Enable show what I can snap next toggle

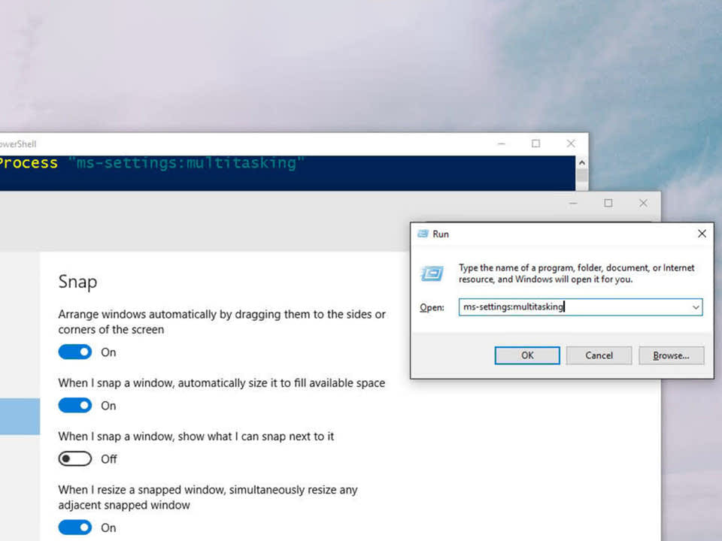(x=74, y=458)
